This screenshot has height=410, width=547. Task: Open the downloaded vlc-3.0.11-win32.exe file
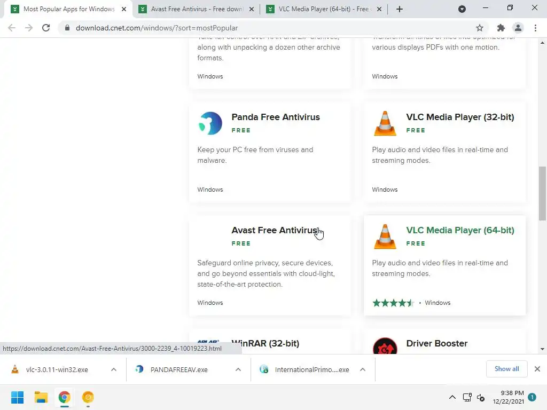click(57, 369)
